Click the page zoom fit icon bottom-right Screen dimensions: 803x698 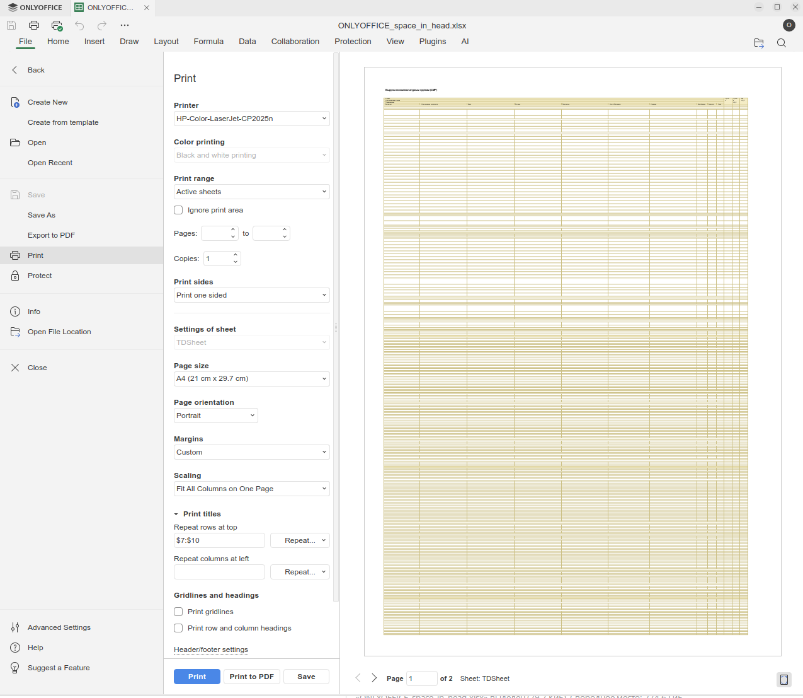[x=784, y=679]
